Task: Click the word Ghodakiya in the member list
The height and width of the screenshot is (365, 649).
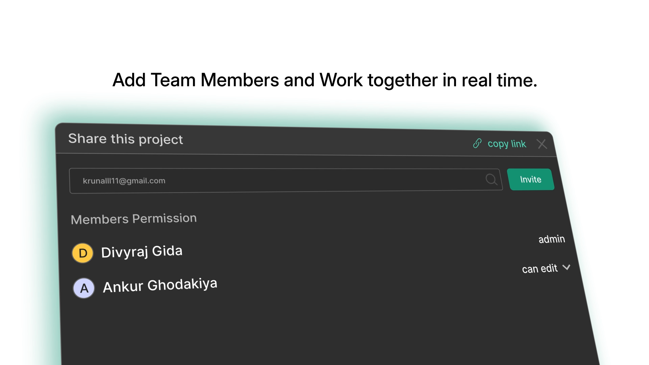Action: point(182,285)
